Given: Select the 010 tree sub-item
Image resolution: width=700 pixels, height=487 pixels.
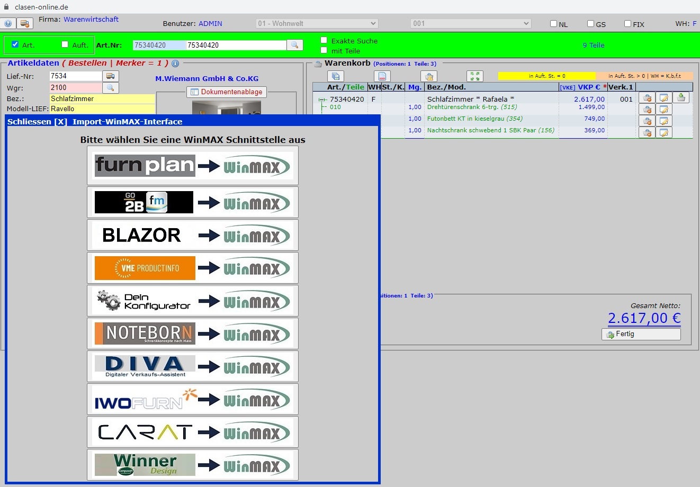Looking at the screenshot, I should click(336, 107).
